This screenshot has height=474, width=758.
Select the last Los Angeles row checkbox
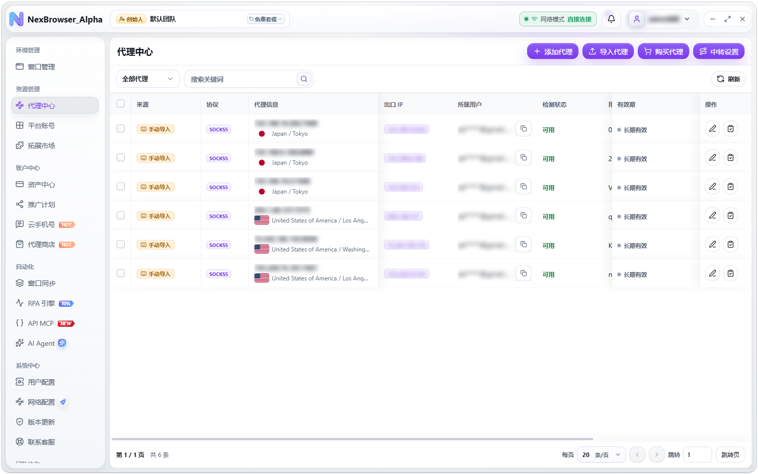[121, 273]
